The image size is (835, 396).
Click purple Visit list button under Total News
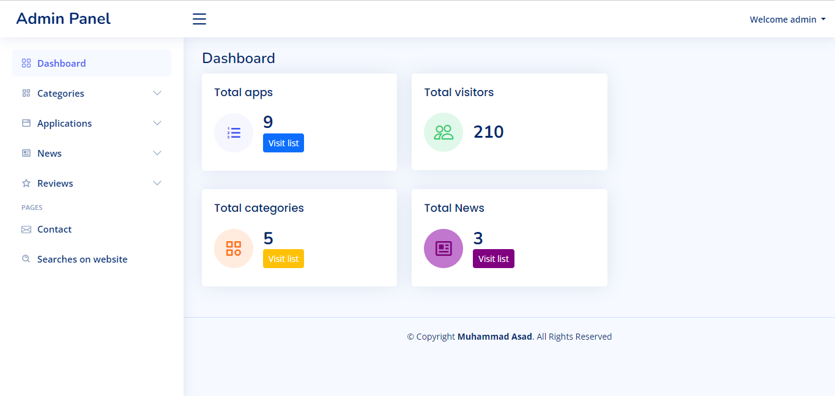493,259
